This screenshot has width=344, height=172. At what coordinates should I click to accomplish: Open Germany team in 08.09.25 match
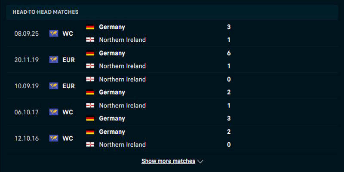(112, 27)
